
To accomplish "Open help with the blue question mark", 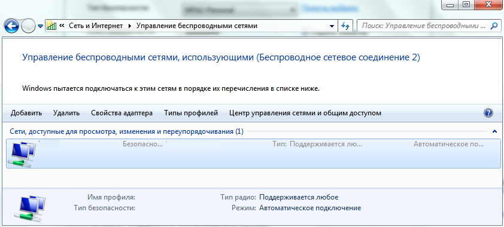I will pos(488,113).
